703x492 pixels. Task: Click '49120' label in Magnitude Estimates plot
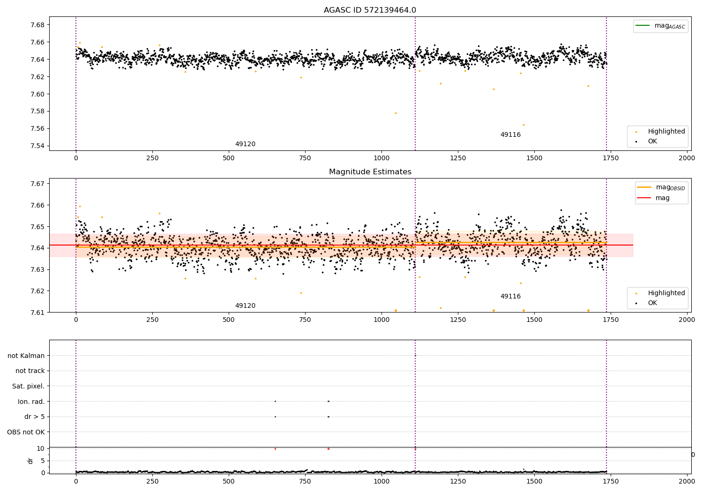[245, 306]
